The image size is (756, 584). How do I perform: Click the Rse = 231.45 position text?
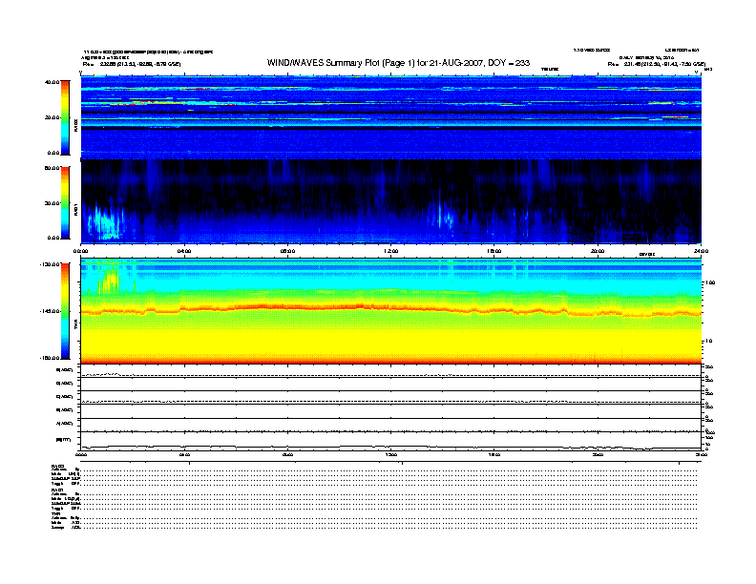(x=657, y=64)
